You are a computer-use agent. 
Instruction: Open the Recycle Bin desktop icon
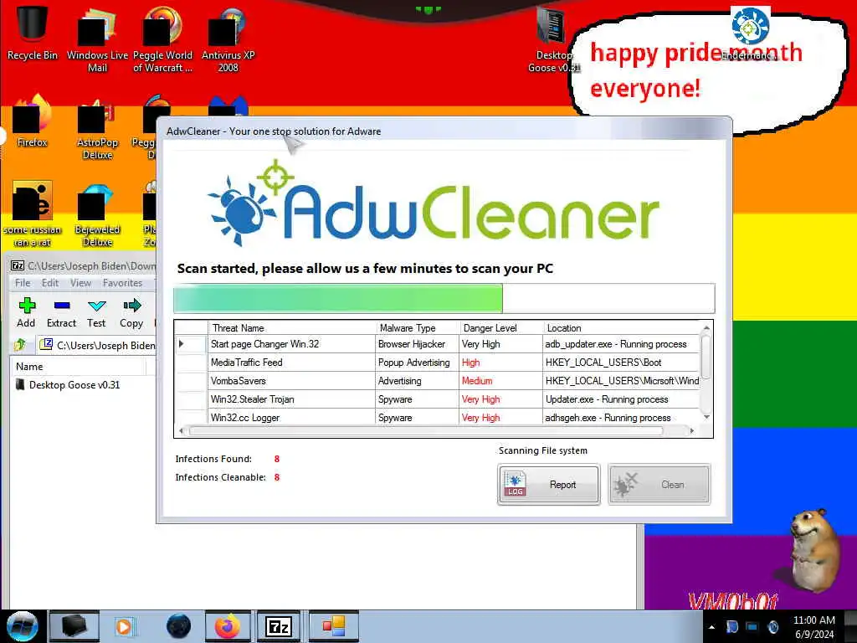pos(33,33)
